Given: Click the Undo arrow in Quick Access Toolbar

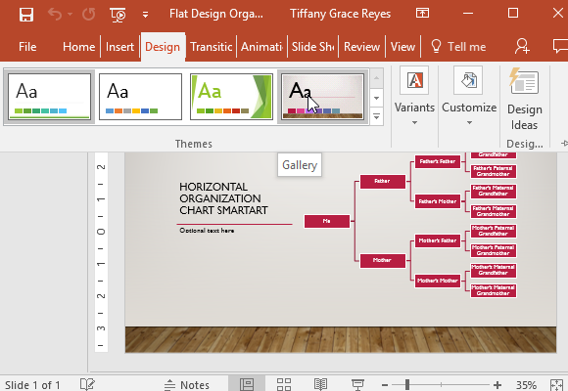Looking at the screenshot, I should click(55, 15).
